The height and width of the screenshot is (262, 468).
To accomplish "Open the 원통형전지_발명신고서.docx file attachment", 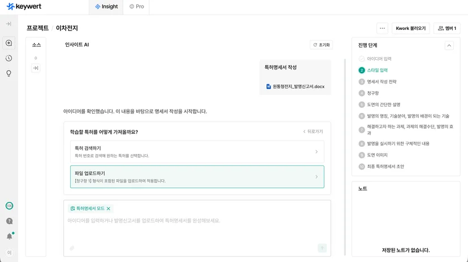I will tap(295, 86).
